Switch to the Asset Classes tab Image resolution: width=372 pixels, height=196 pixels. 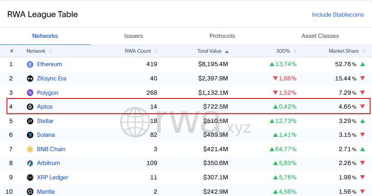coord(320,36)
